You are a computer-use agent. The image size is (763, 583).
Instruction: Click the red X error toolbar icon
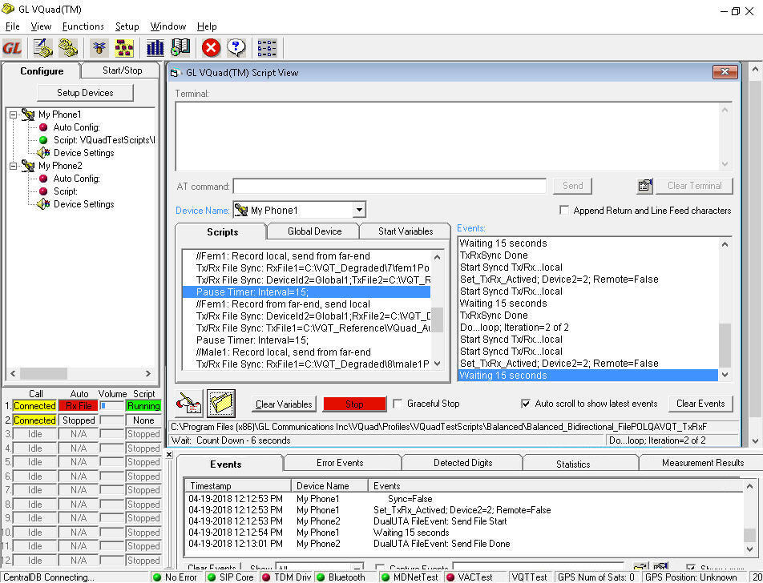tap(211, 48)
